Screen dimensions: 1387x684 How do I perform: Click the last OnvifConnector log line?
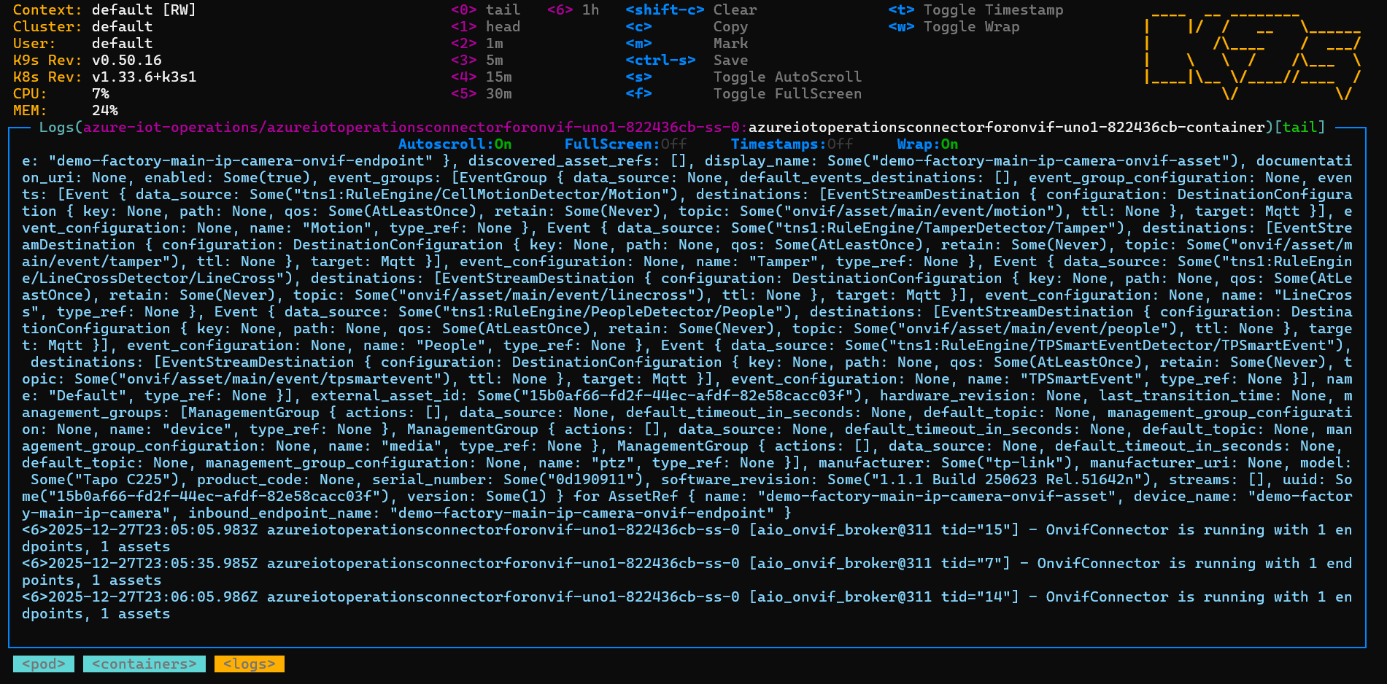click(x=686, y=605)
